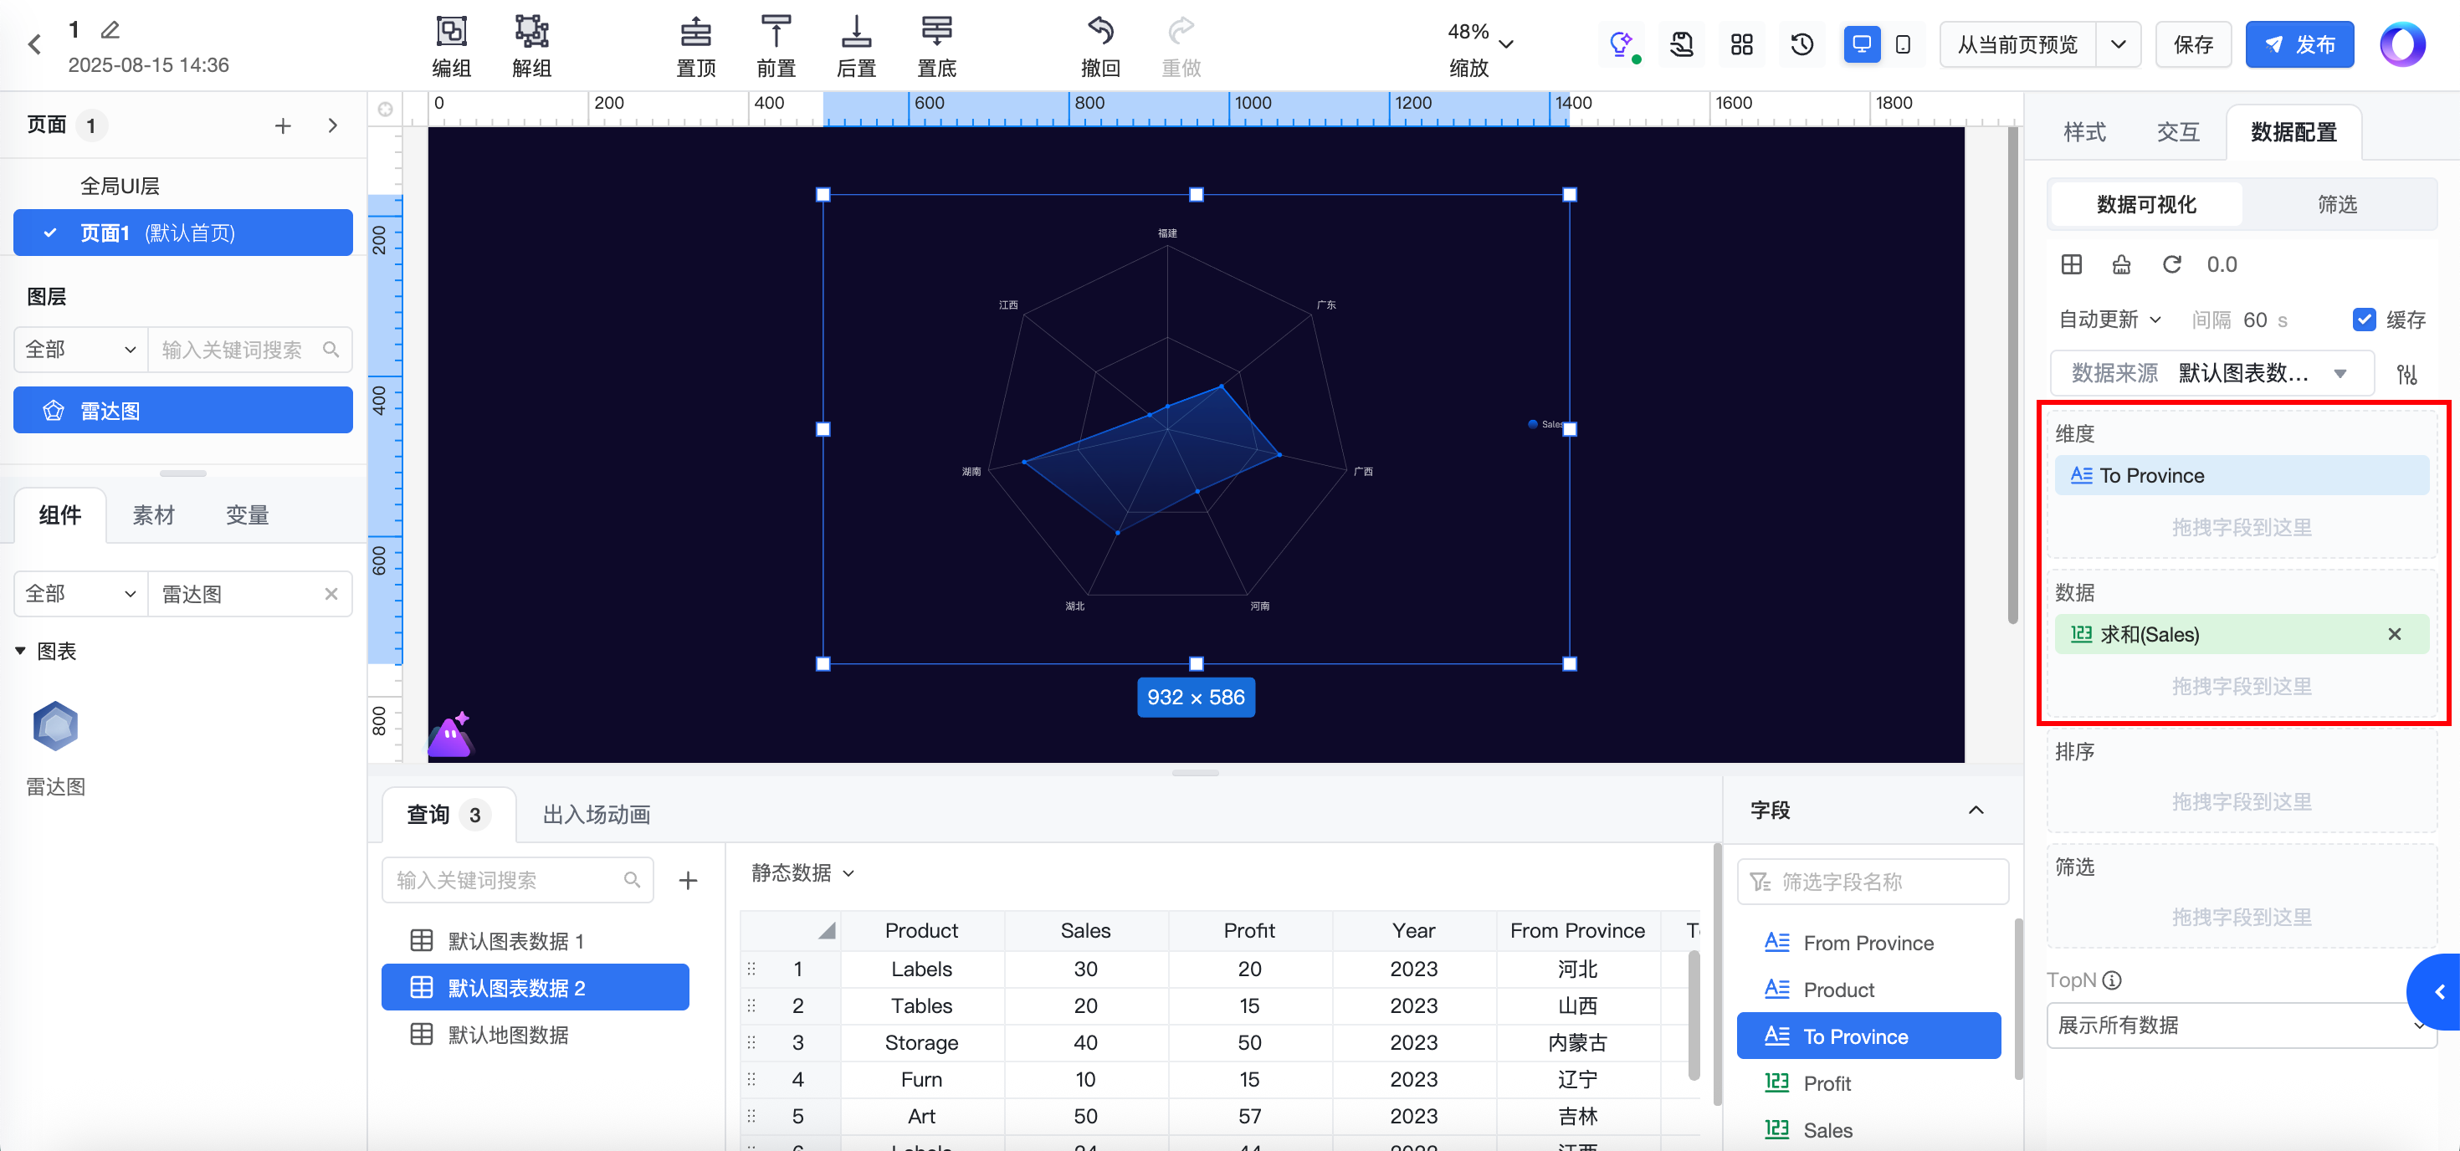Click the data source settings sliders icon
The image size is (2460, 1151).
[2406, 374]
